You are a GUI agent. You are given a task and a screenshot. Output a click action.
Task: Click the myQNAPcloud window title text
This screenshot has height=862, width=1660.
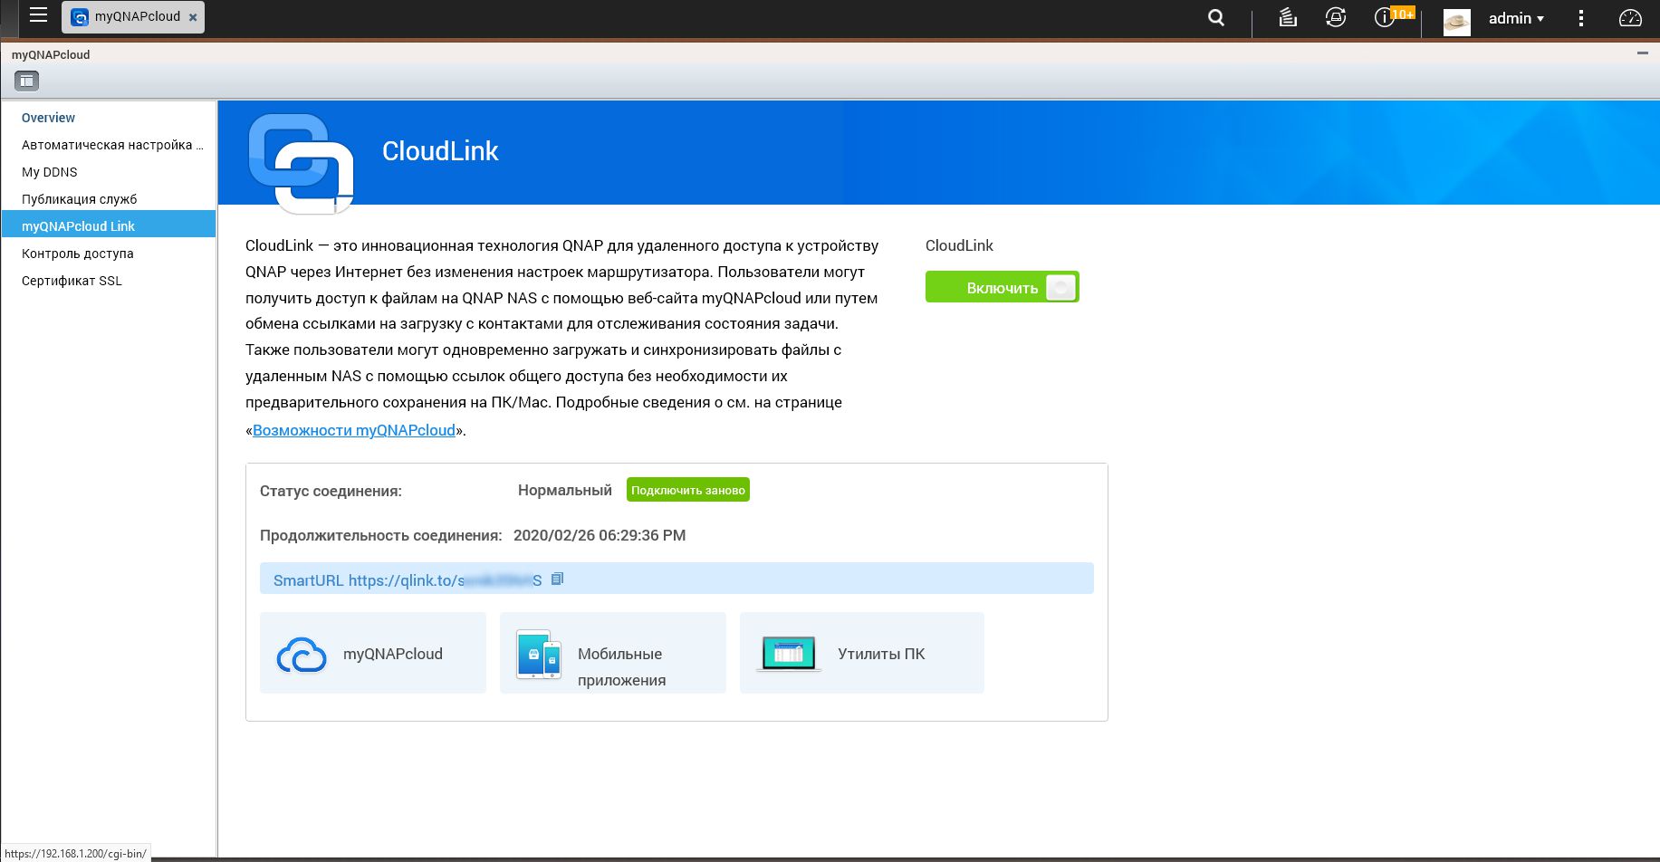(51, 54)
